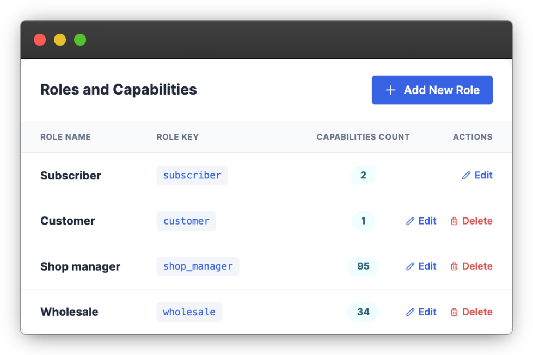This screenshot has height=355, width=533.
Task: Edit the Shop manager role
Action: [421, 266]
